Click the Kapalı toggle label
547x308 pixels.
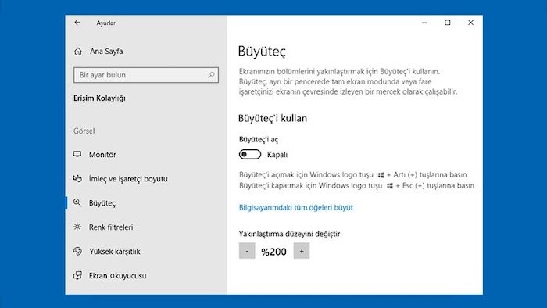tap(277, 155)
